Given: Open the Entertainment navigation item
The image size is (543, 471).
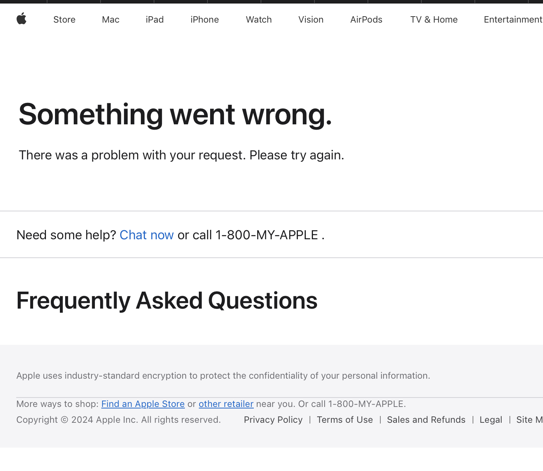Looking at the screenshot, I should [x=513, y=20].
